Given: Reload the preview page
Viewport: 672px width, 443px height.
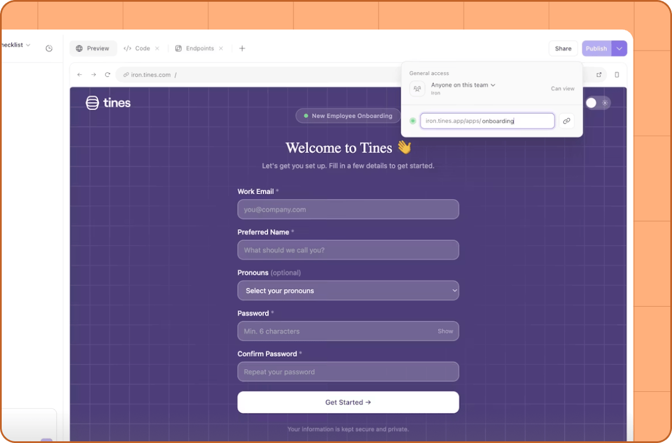Looking at the screenshot, I should (x=108, y=74).
